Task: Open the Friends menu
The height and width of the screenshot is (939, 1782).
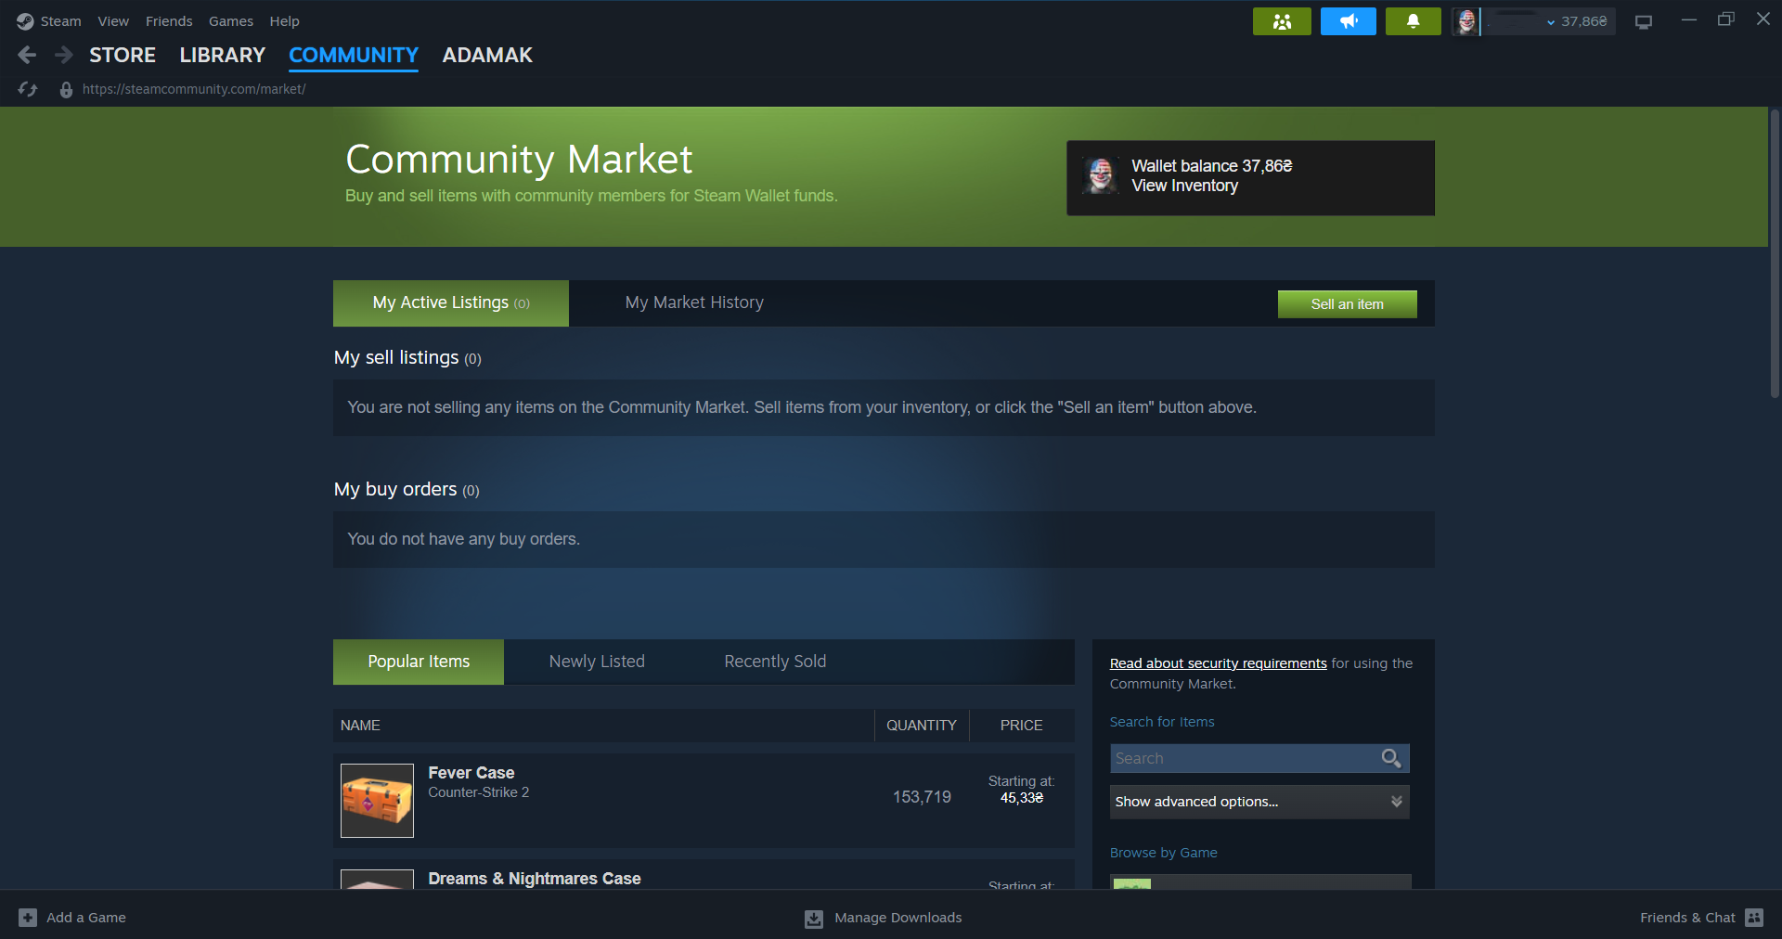Action: point(169,21)
